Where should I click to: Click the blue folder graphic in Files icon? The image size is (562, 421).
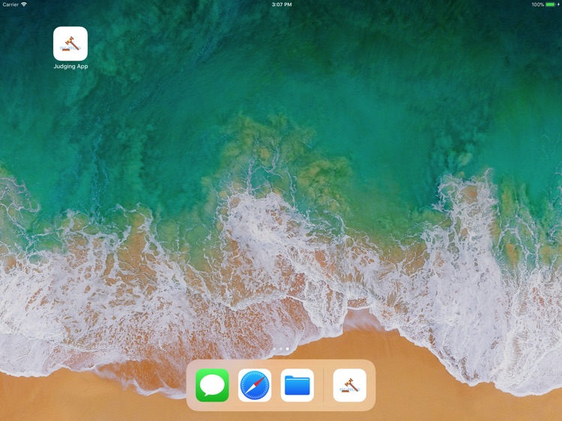coord(297,387)
